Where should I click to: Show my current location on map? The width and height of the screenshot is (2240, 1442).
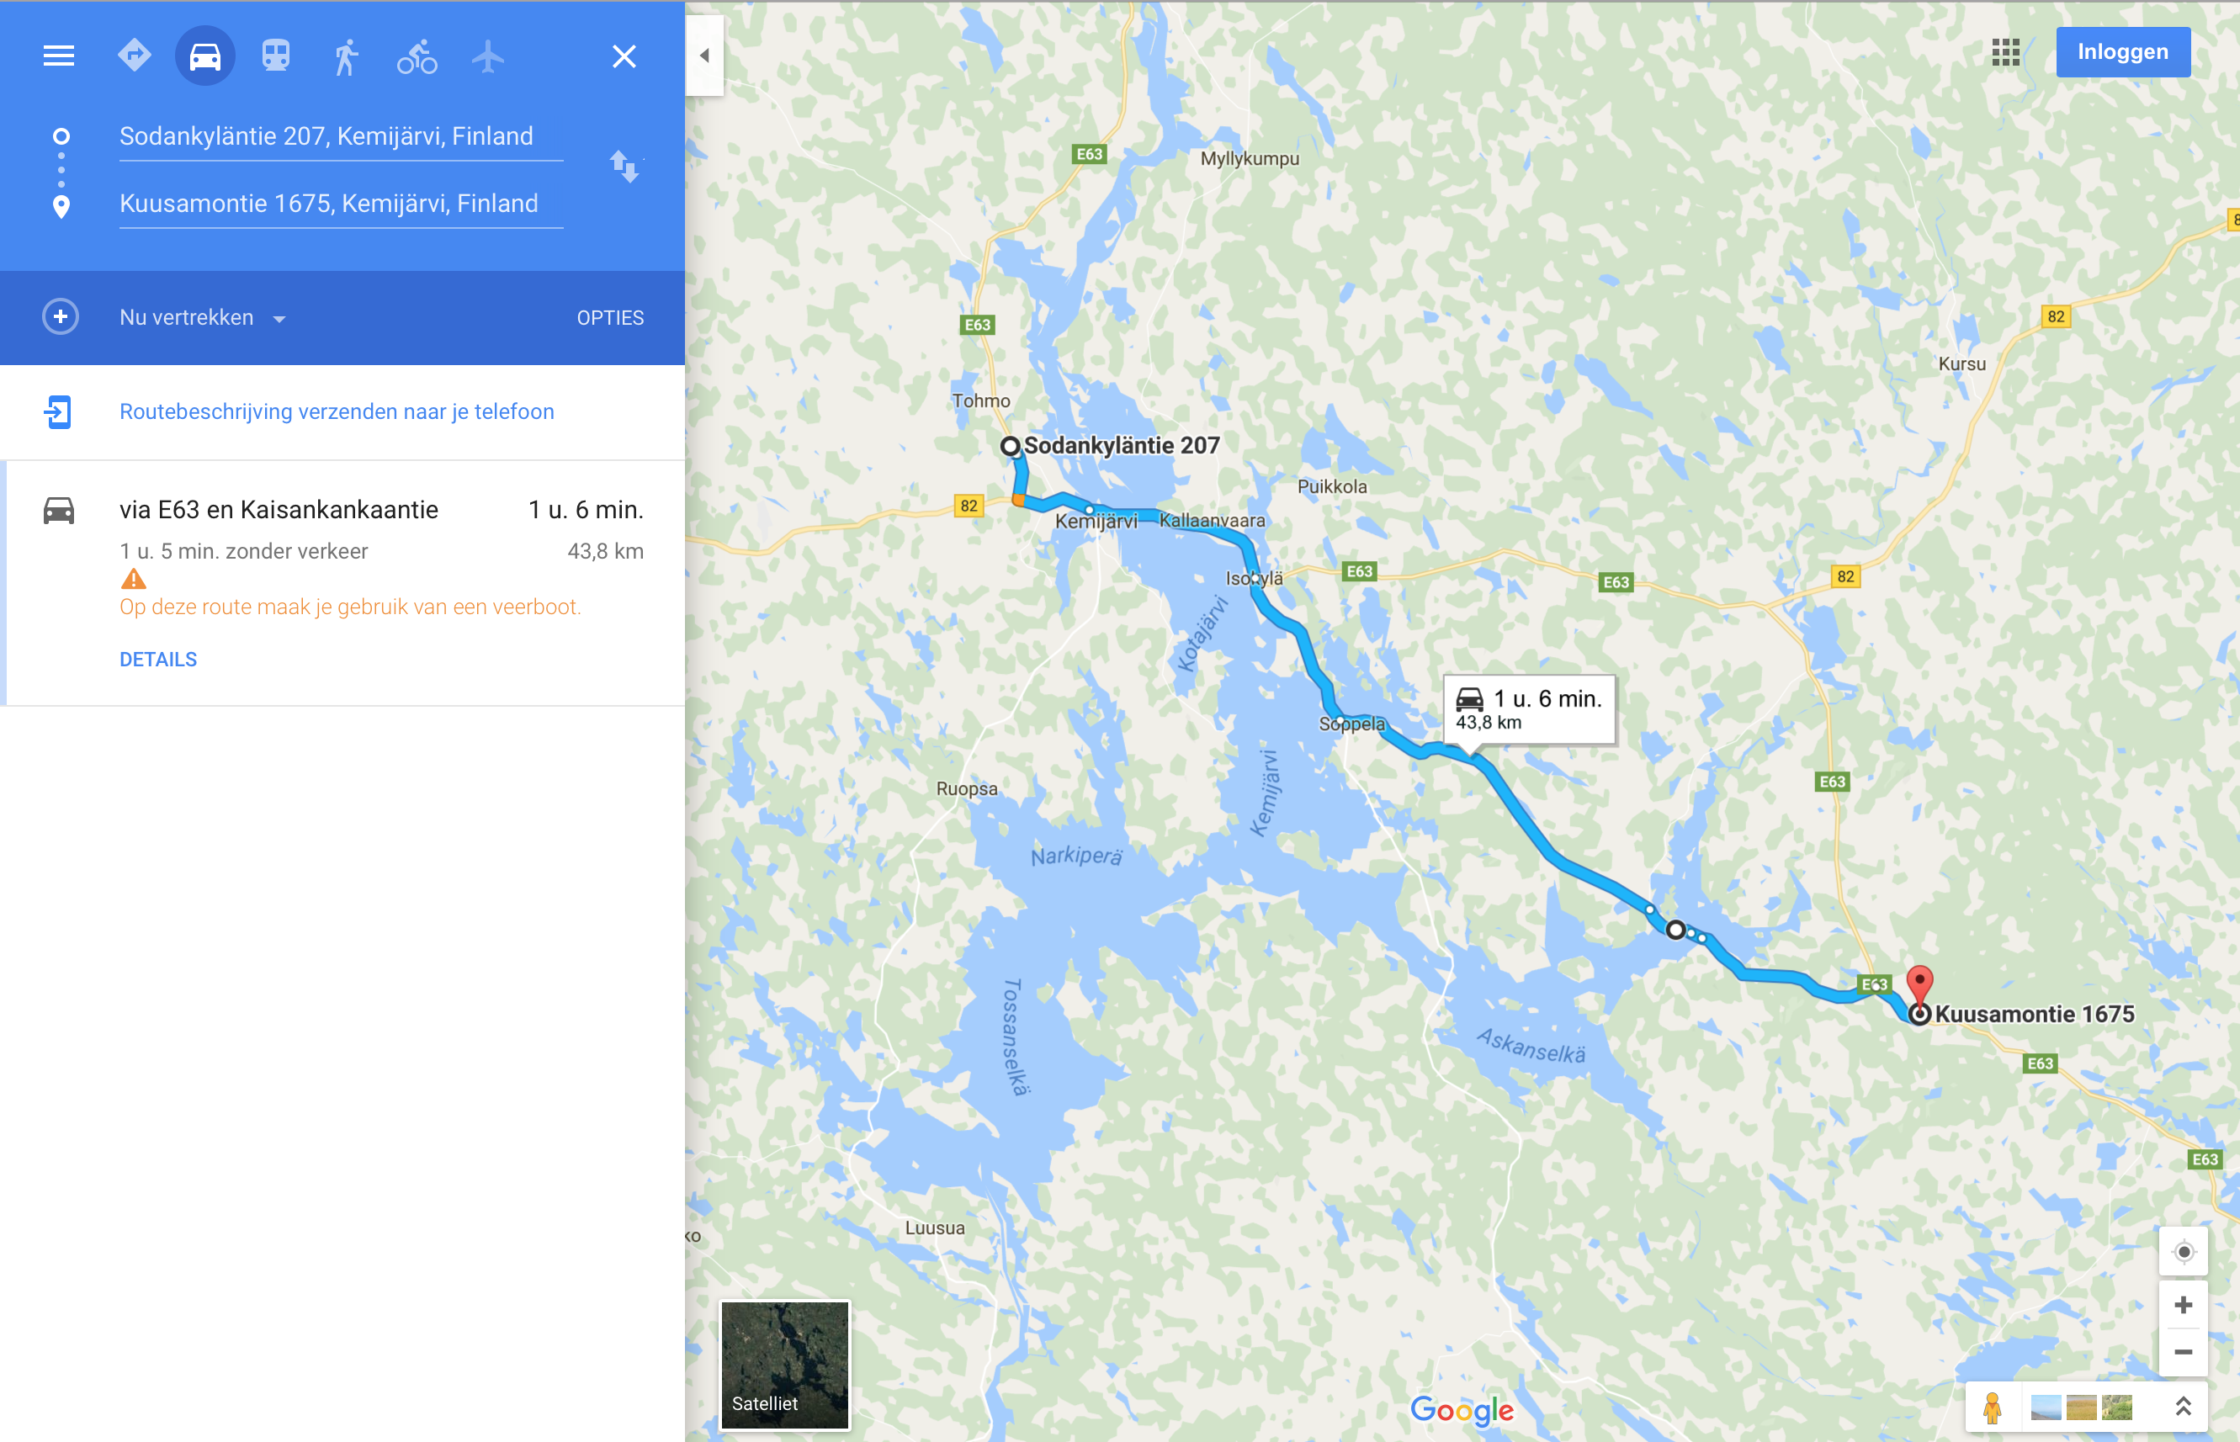(2183, 1252)
